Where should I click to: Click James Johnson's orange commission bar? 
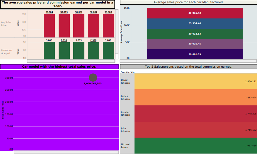195,97
